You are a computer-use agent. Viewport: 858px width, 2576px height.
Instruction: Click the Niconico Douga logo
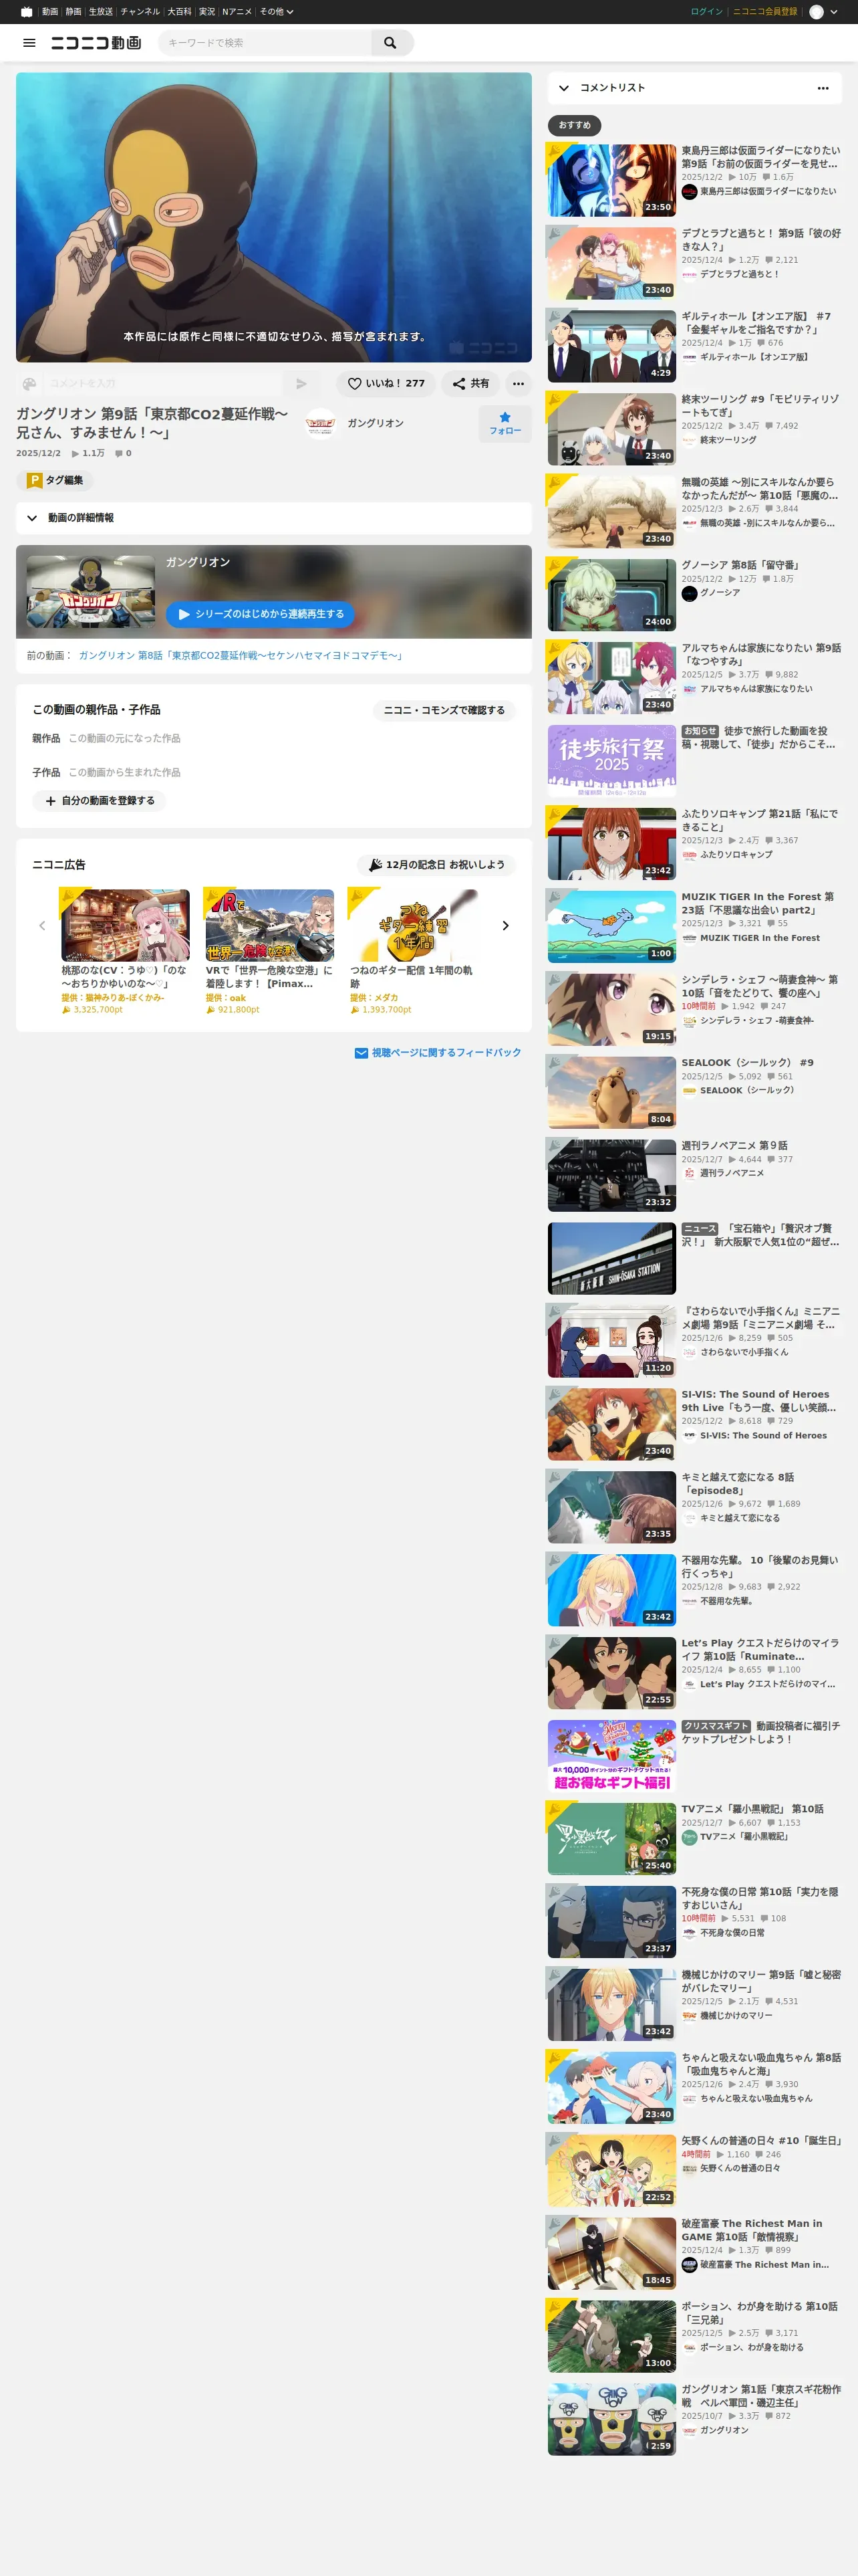pos(96,43)
